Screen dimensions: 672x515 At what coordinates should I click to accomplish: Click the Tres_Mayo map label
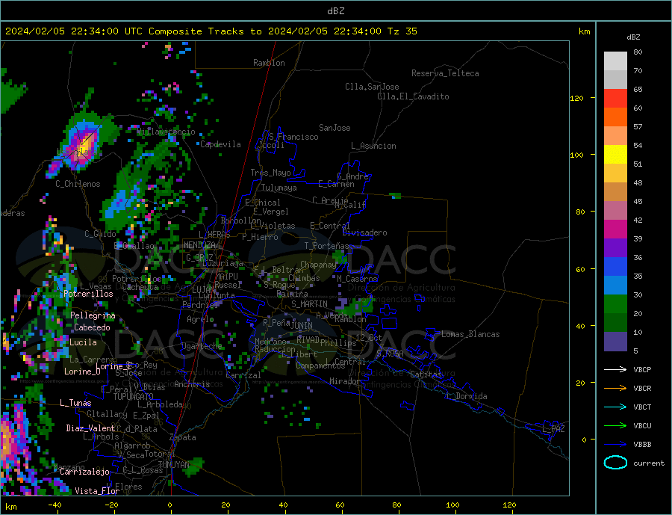270,173
